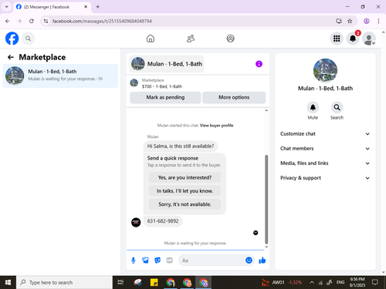Open the account profile avatar menu
Viewport: 386px width, 289px height.
pos(369,39)
